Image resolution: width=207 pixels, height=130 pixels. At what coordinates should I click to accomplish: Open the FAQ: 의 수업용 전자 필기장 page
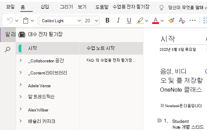coord(111,60)
